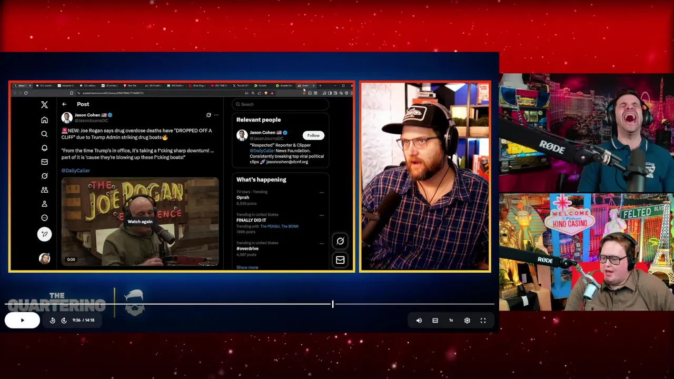Click the laughing guest's webcam feed

587,133
